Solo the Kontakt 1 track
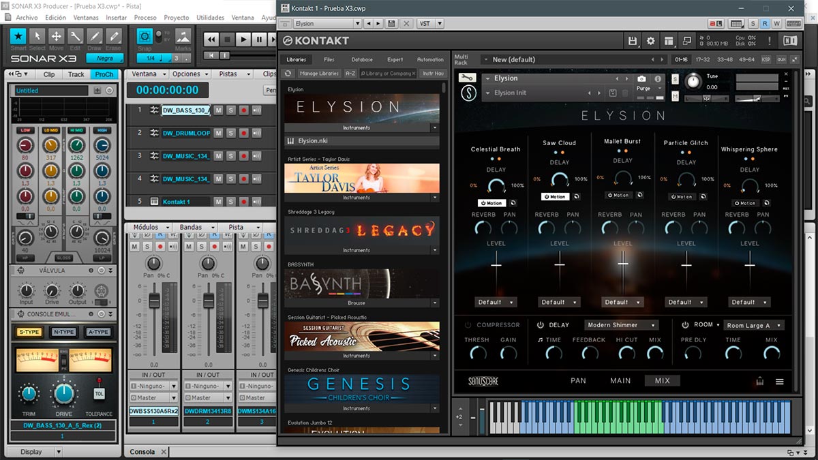 230,202
